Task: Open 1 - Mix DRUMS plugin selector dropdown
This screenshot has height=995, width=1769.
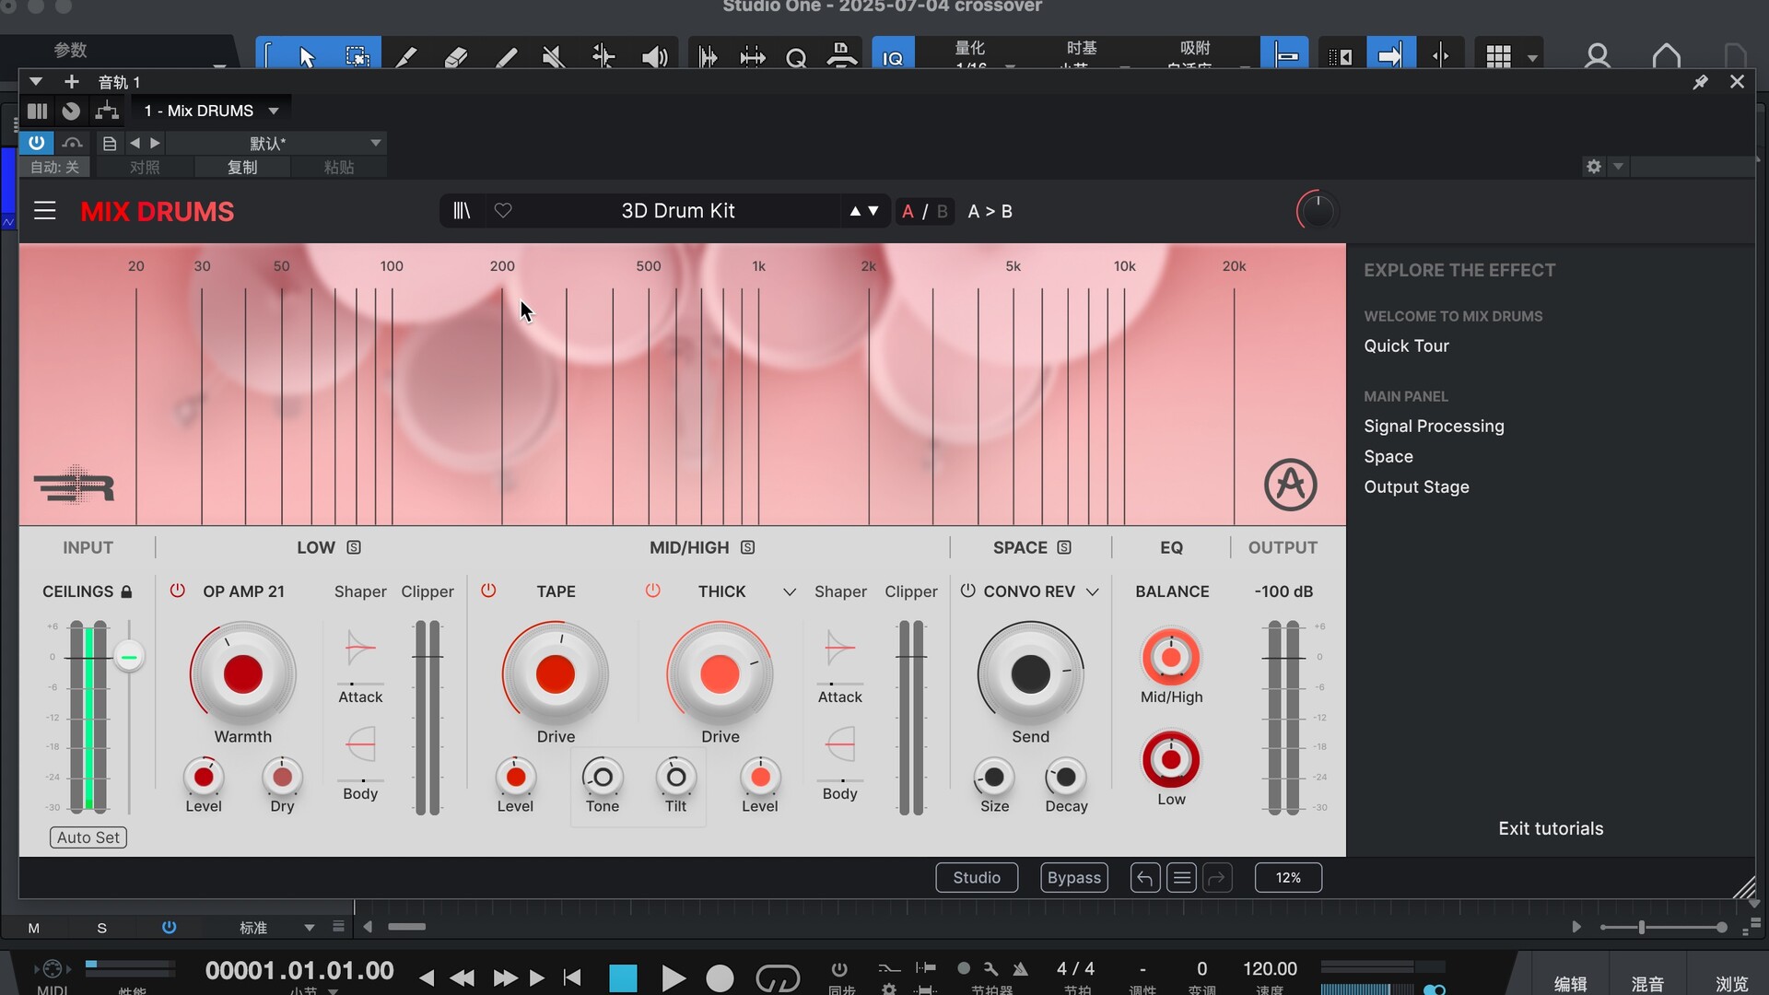Action: pyautogui.click(x=274, y=111)
